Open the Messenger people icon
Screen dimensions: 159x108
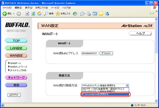tap(107, 13)
